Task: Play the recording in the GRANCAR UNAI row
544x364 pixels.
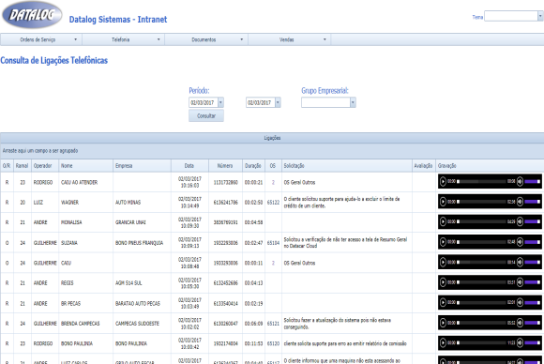Action: pos(443,221)
